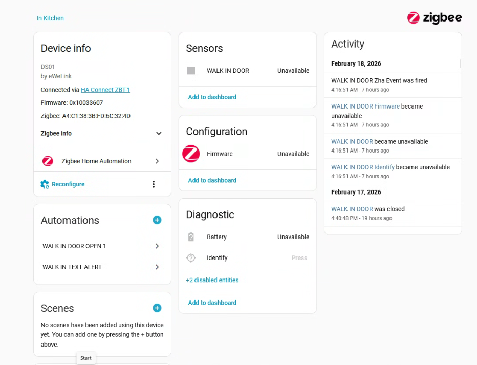Click the Reconfigure button
This screenshot has width=477, height=365.
(63, 184)
